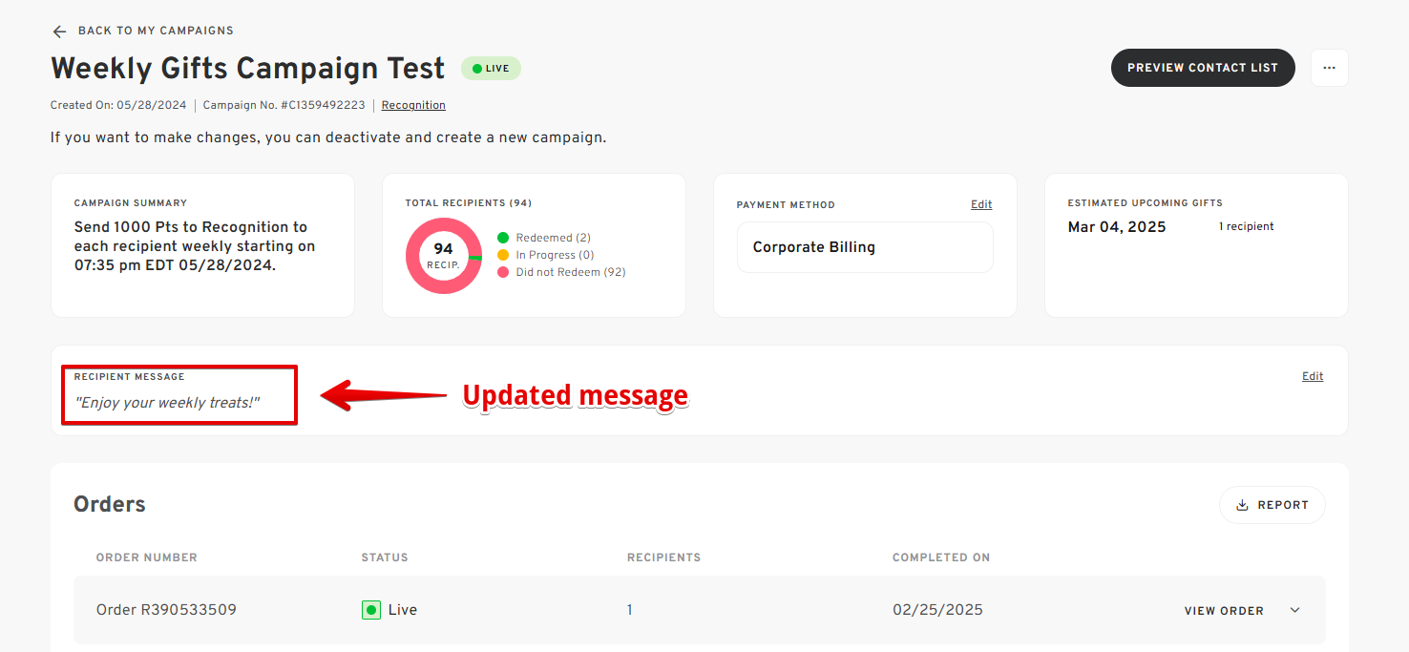Screen dimensions: 1409x652
Task: Click the green LIVE status badge
Action: click(x=491, y=69)
